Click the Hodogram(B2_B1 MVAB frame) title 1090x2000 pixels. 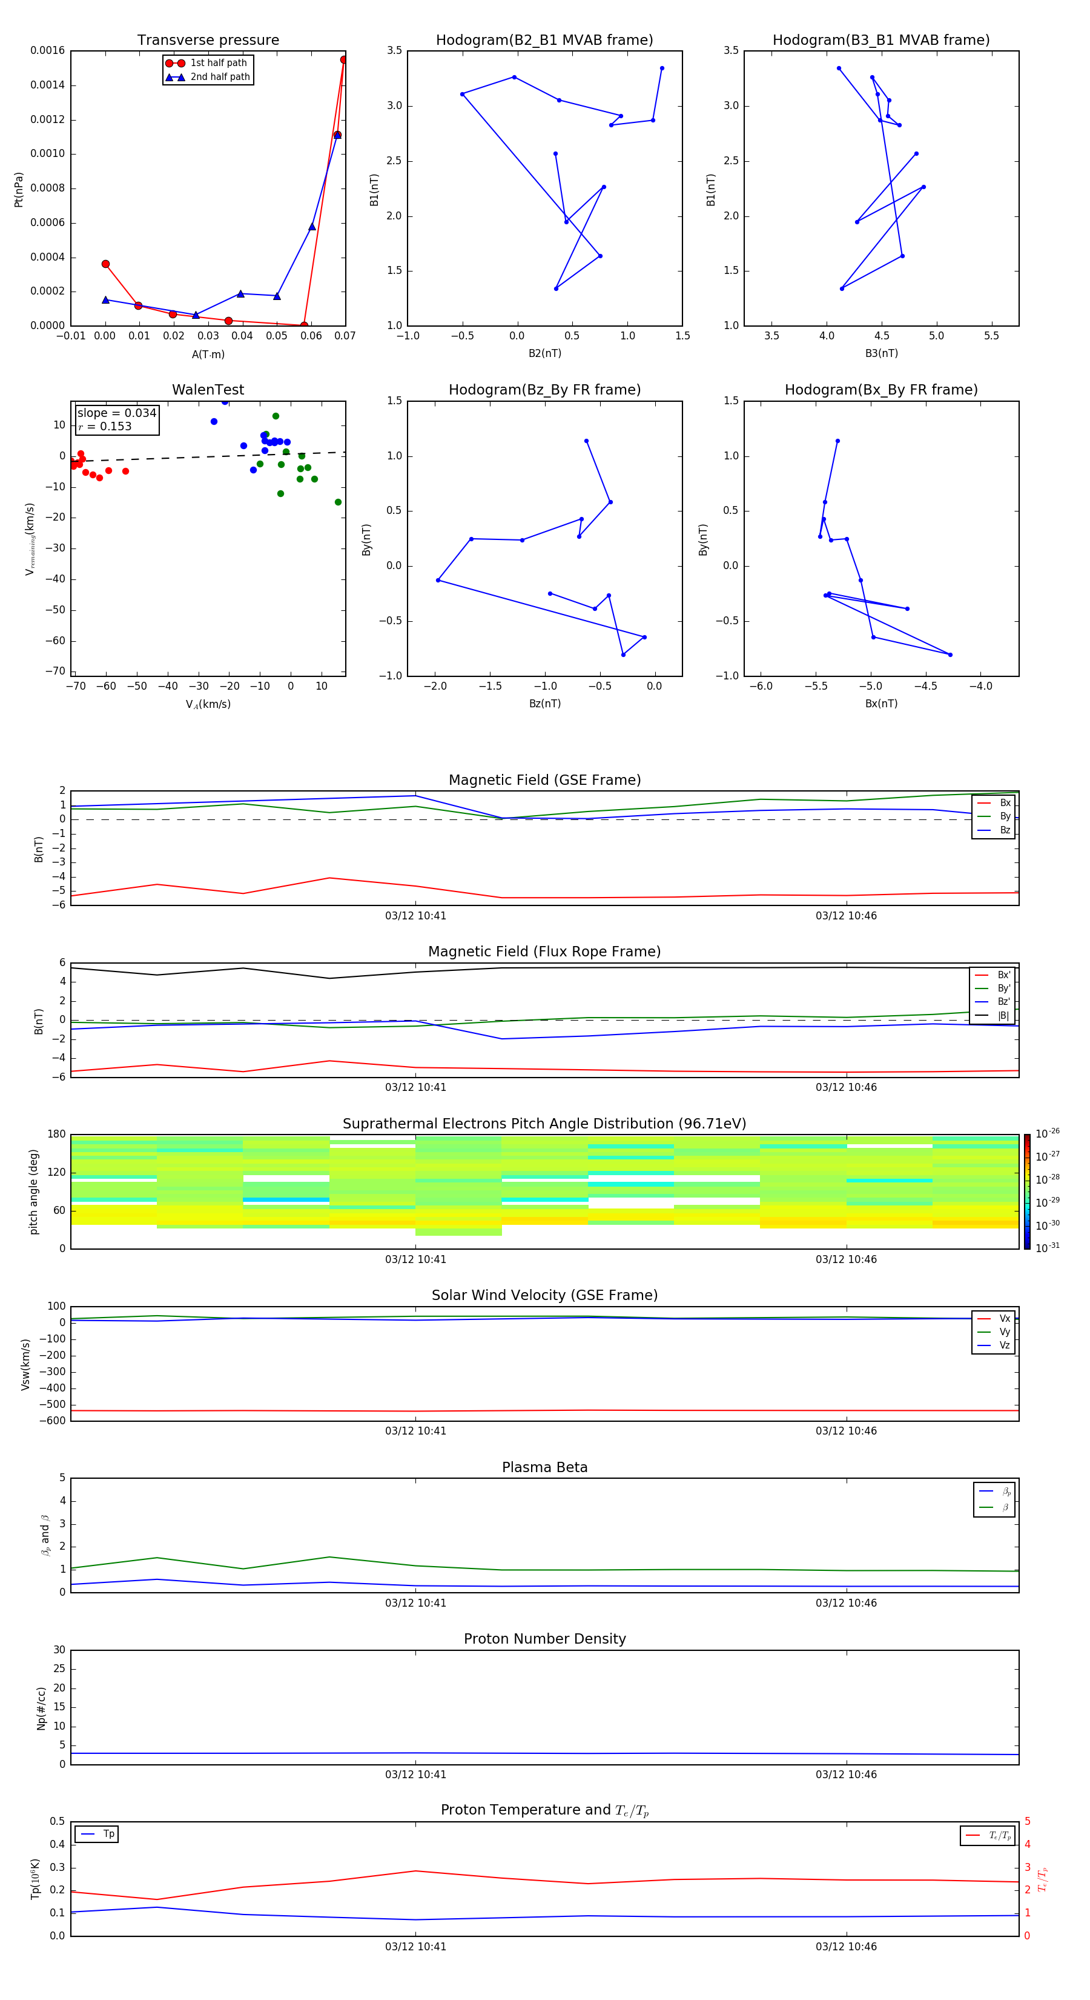544,41
